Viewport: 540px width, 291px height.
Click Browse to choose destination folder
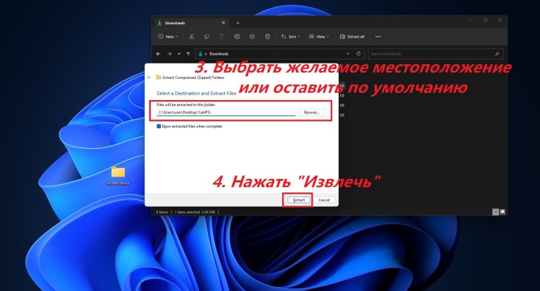[x=312, y=112]
